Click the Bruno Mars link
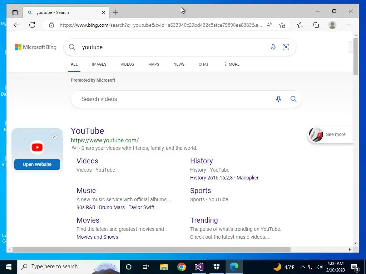This screenshot has width=366, height=274. tap(112, 207)
